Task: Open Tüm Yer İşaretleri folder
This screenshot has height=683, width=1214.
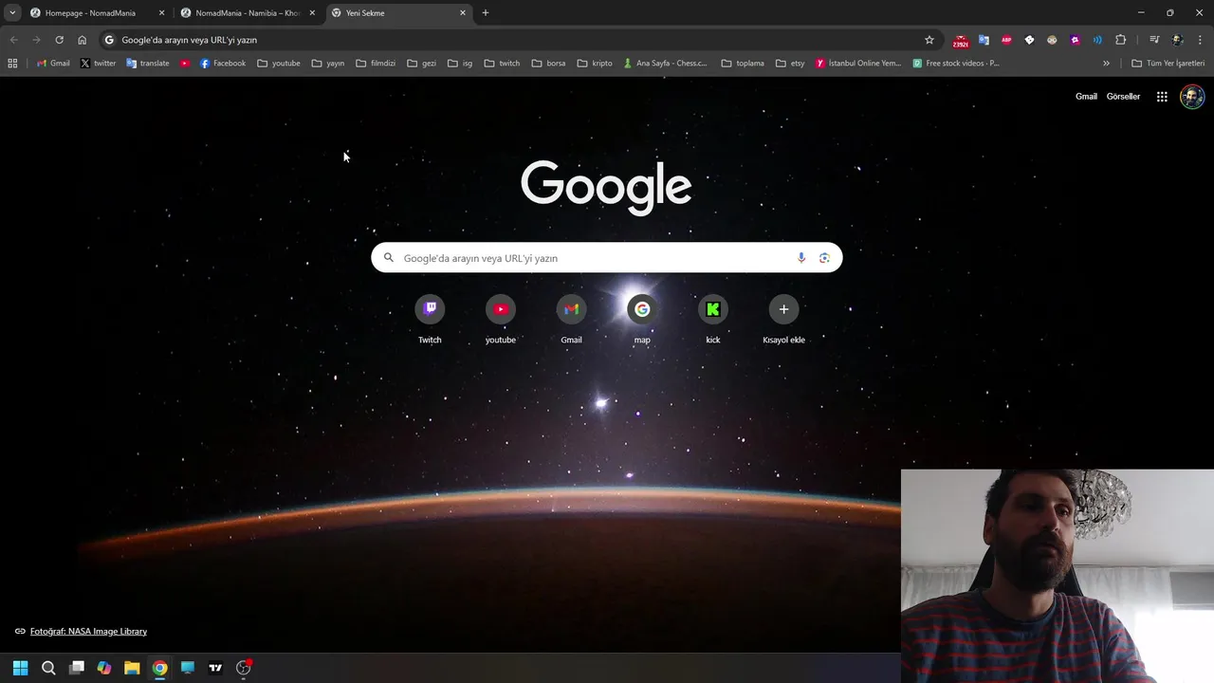Action: (1168, 64)
